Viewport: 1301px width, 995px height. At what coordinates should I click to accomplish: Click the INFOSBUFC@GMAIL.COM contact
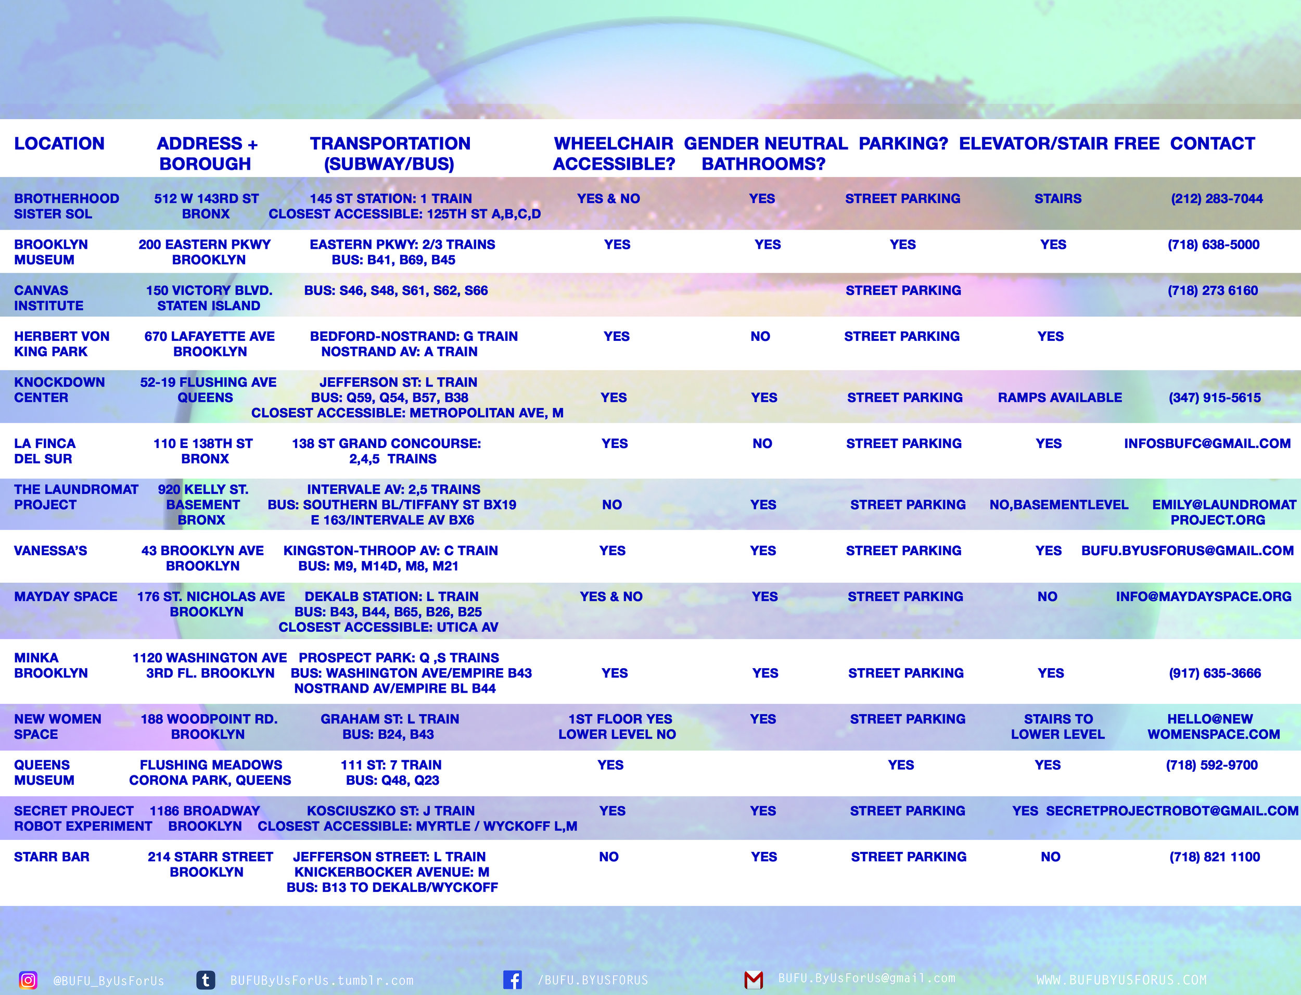(1207, 443)
